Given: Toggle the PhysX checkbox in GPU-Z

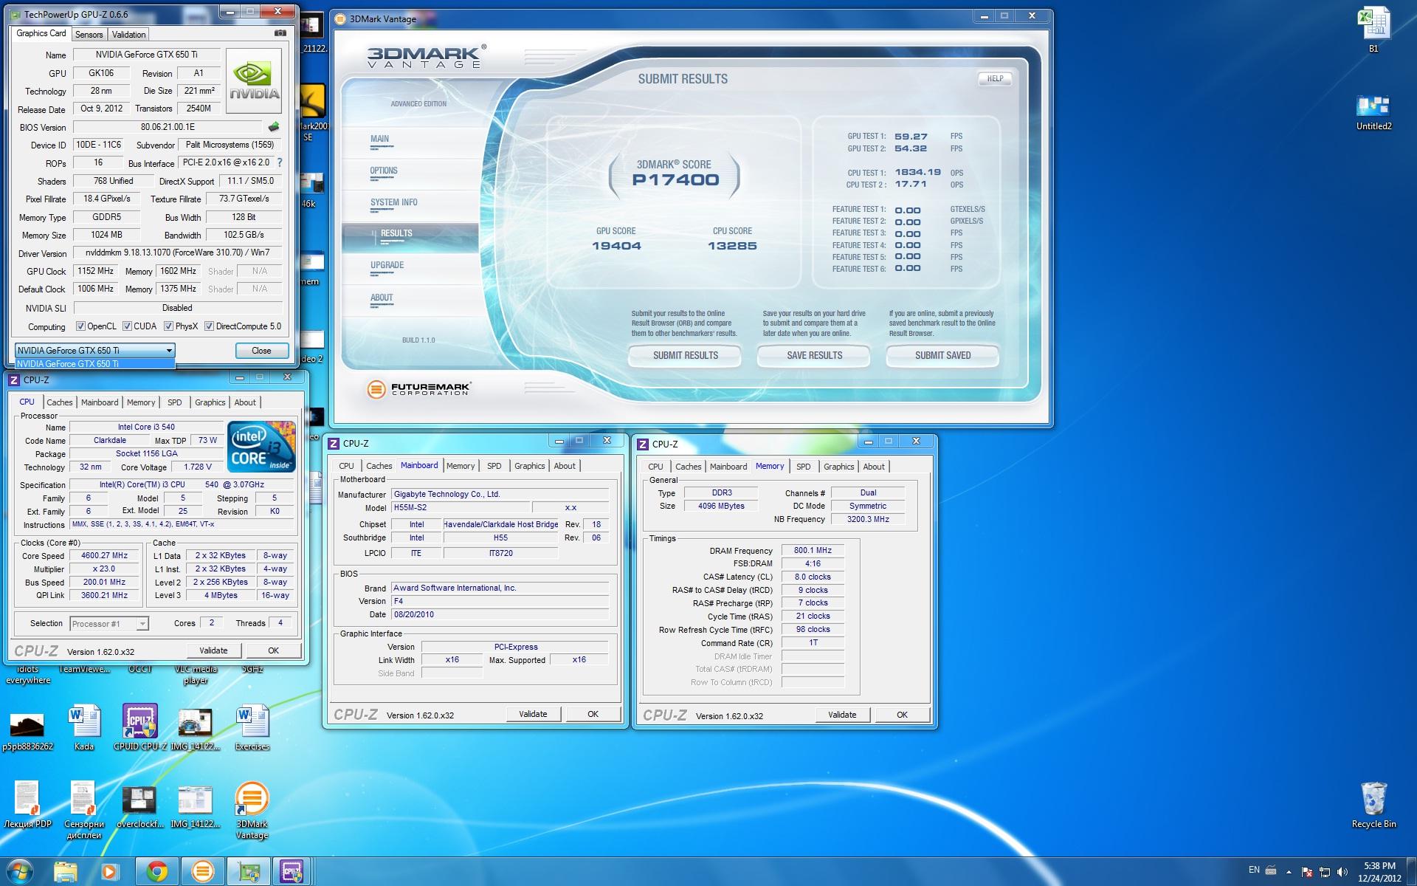Looking at the screenshot, I should 168,326.
